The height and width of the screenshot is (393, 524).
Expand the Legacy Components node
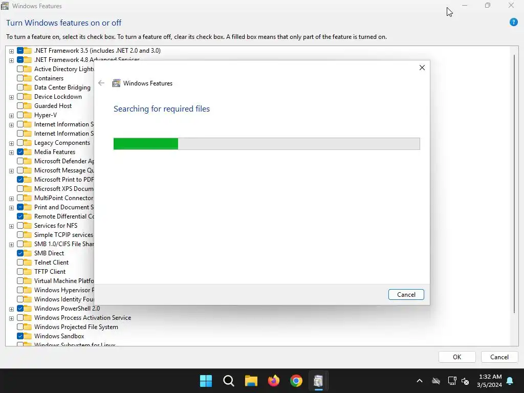(11, 143)
